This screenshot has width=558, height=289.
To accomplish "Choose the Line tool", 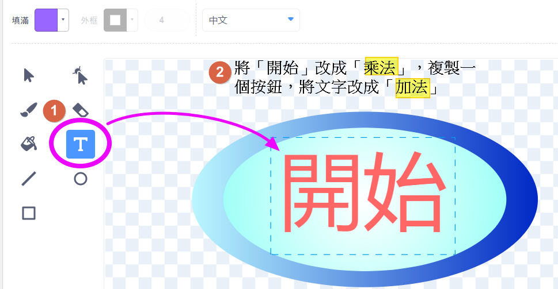I will [x=28, y=179].
